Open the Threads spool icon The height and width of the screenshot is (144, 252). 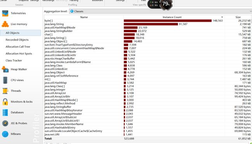5,91
